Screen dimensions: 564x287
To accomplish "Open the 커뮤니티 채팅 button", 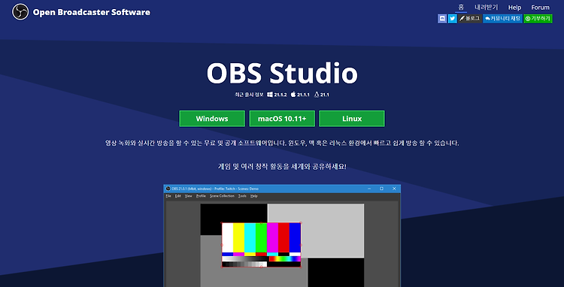I will click(x=502, y=19).
